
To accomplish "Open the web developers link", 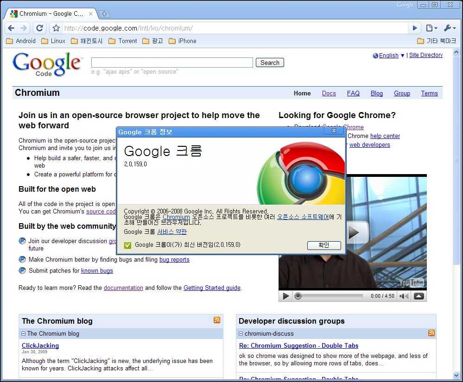I will point(370,145).
